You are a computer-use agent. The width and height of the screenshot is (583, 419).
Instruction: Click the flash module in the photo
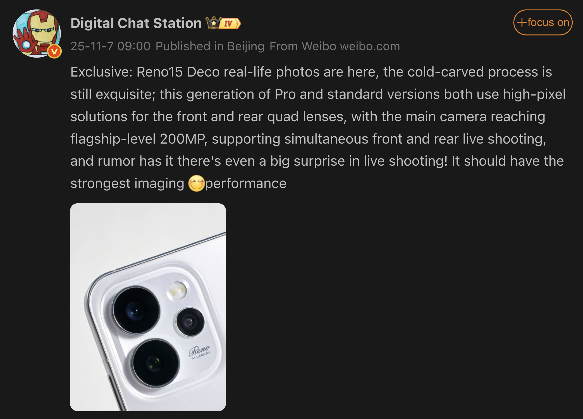click(176, 291)
